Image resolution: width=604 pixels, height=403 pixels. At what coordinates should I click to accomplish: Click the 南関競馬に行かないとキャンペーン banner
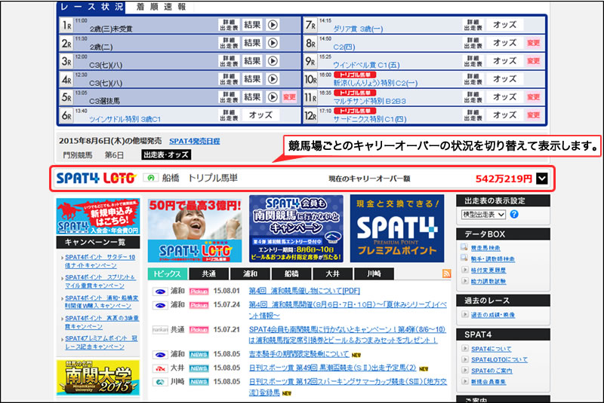(x=296, y=228)
